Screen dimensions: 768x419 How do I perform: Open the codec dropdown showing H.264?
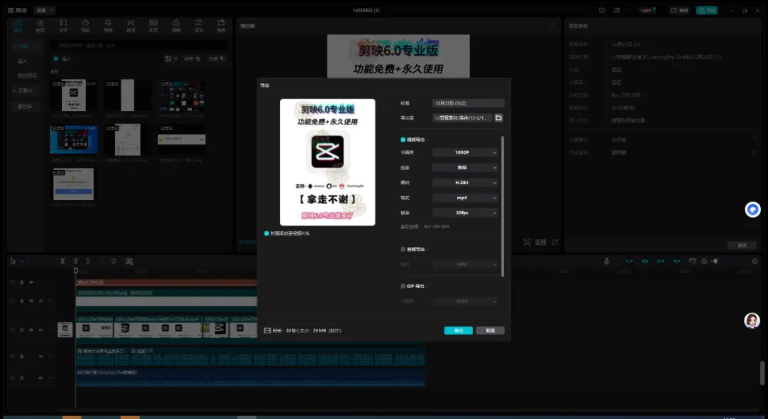465,183
